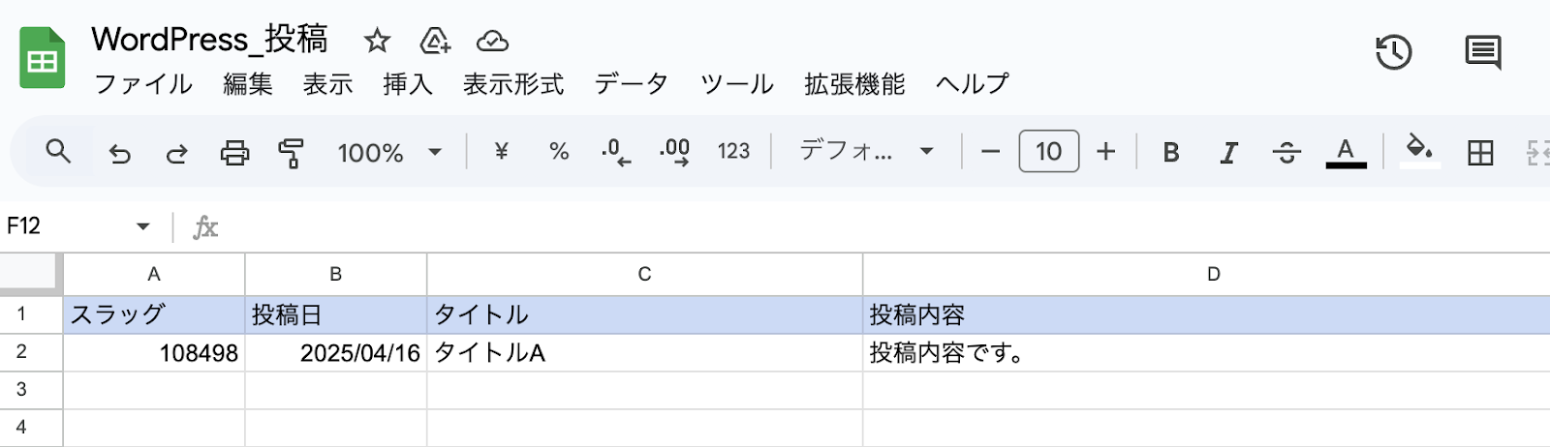The image size is (1550, 447).
Task: Click the search menus magnifier icon
Action: coord(58,152)
